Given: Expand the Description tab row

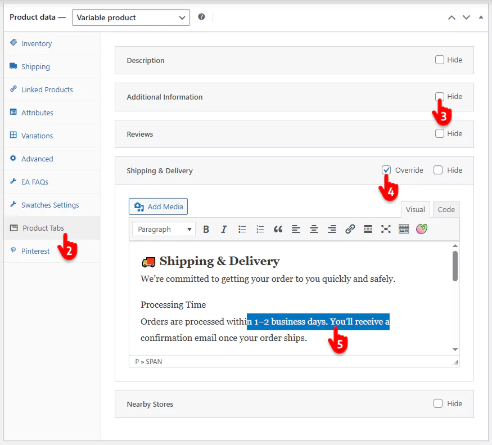Looking at the screenshot, I should tap(294, 60).
